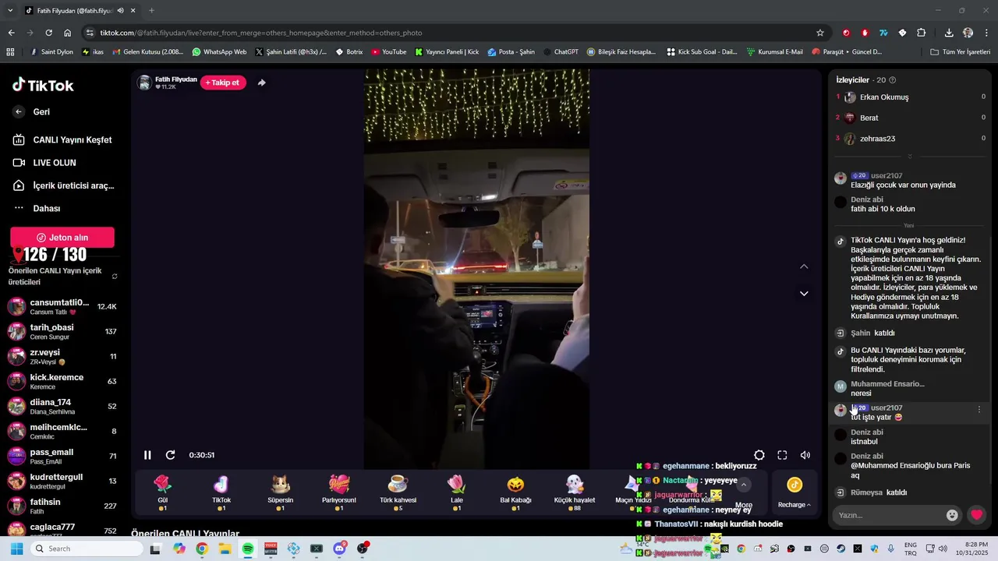This screenshot has height=561, width=998.
Task: Open cansumtatli0 recommended stream
Action: point(62,306)
